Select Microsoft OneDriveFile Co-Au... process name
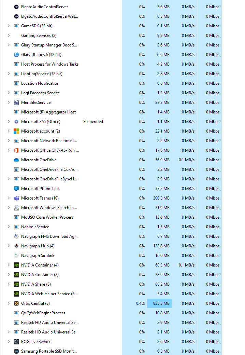 50,169
